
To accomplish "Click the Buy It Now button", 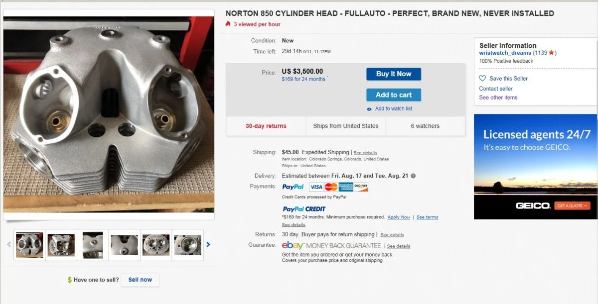I will tap(394, 74).
